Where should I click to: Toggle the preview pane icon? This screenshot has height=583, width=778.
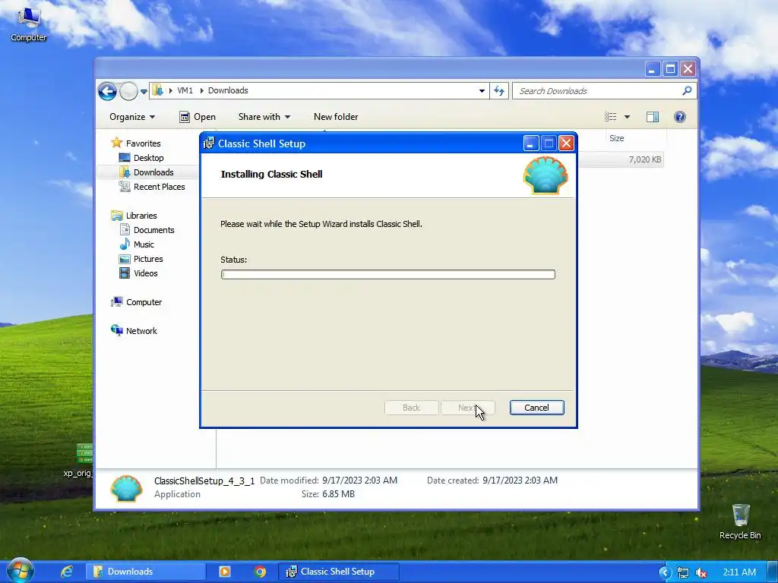click(x=653, y=117)
